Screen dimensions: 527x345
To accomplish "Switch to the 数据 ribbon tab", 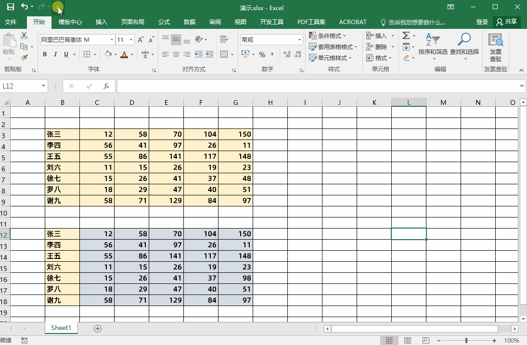I will tap(190, 22).
